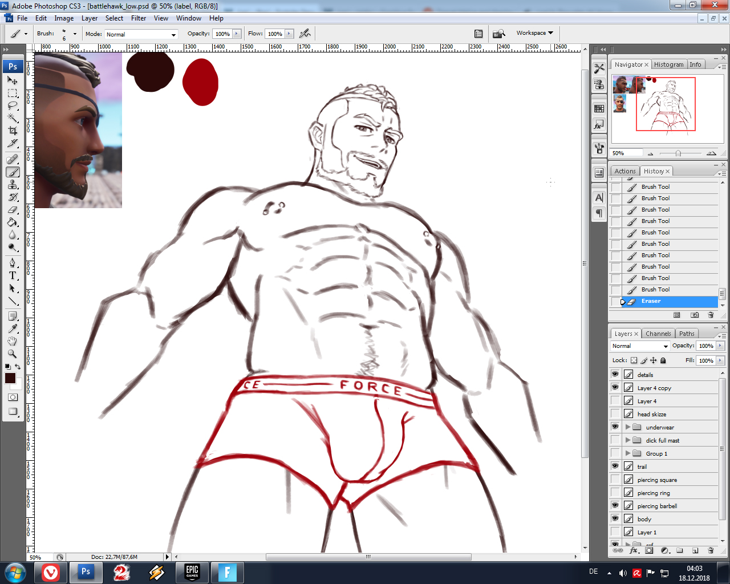Expand the underwear layer group
Screen dimensions: 730x584
tap(627, 427)
